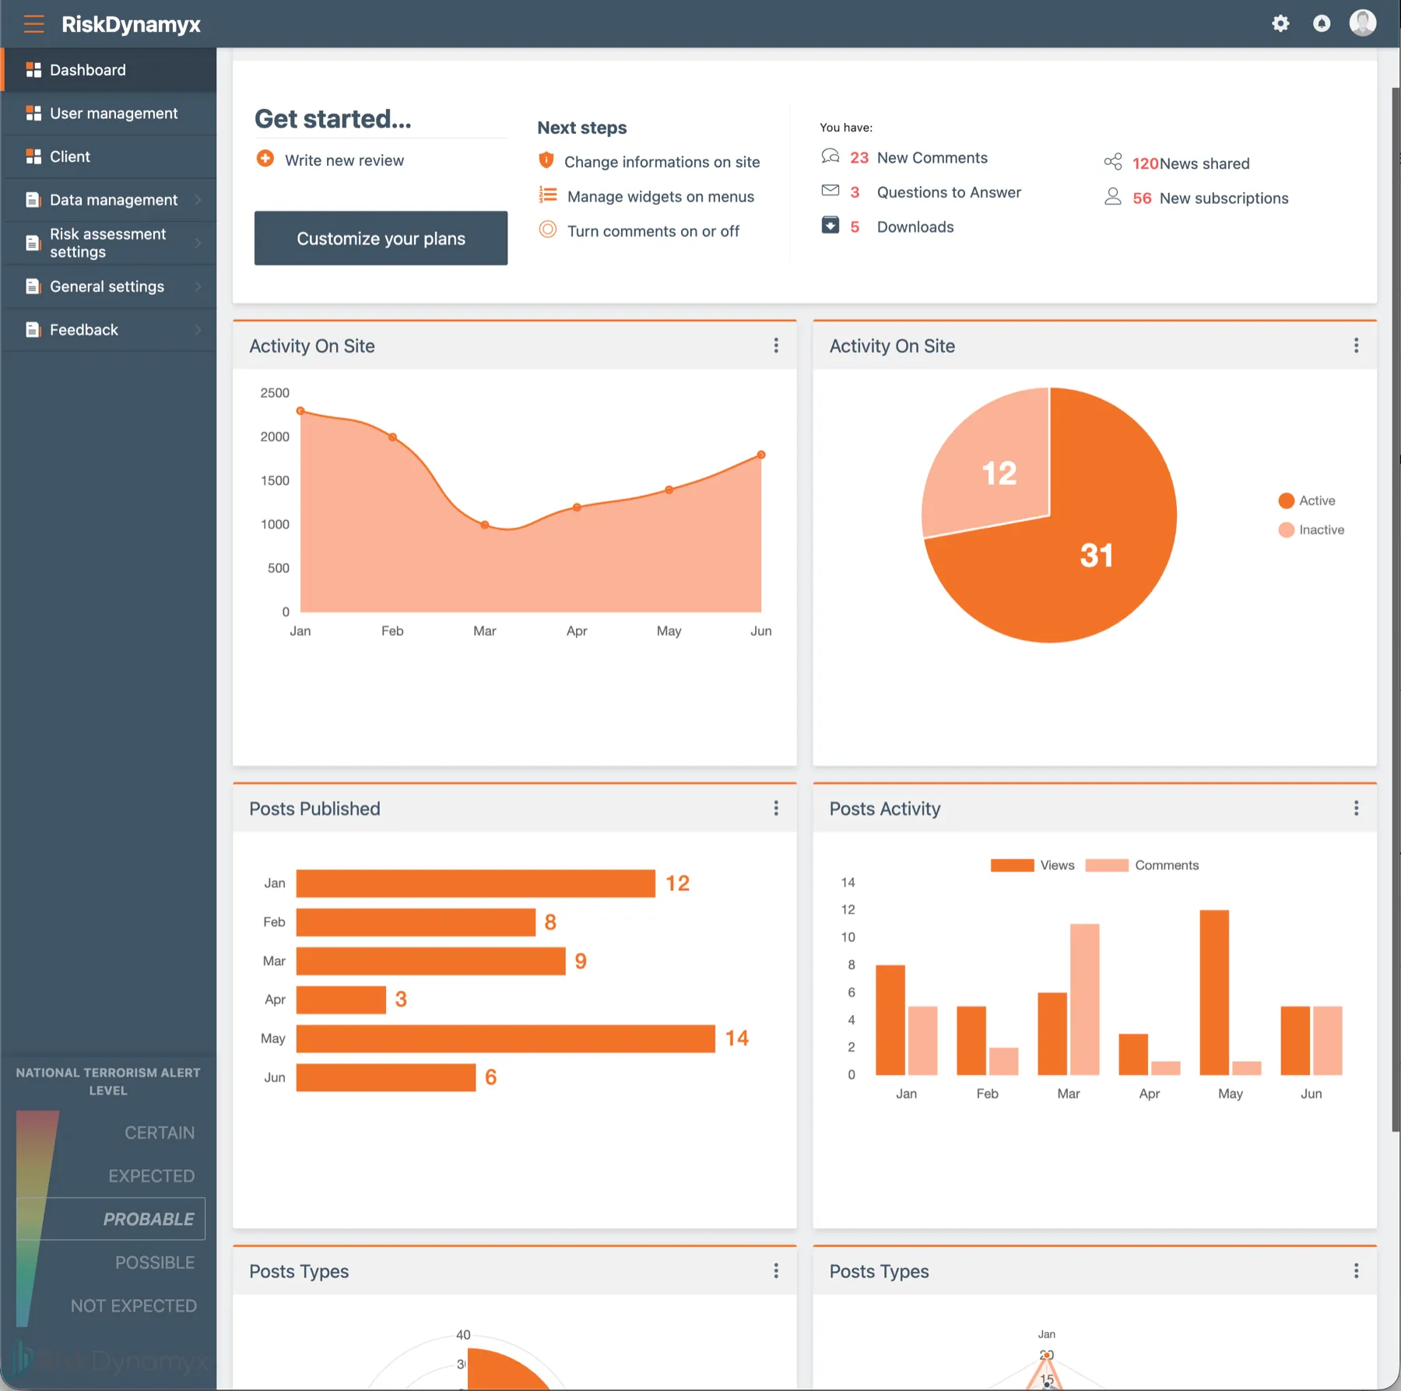1401x1391 pixels.
Task: Open Posts Published card options menu
Action: pyautogui.click(x=776, y=809)
